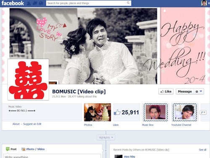210x158 pixels.
Task: Expand more page apps arrow showing 7
Action: [203, 112]
